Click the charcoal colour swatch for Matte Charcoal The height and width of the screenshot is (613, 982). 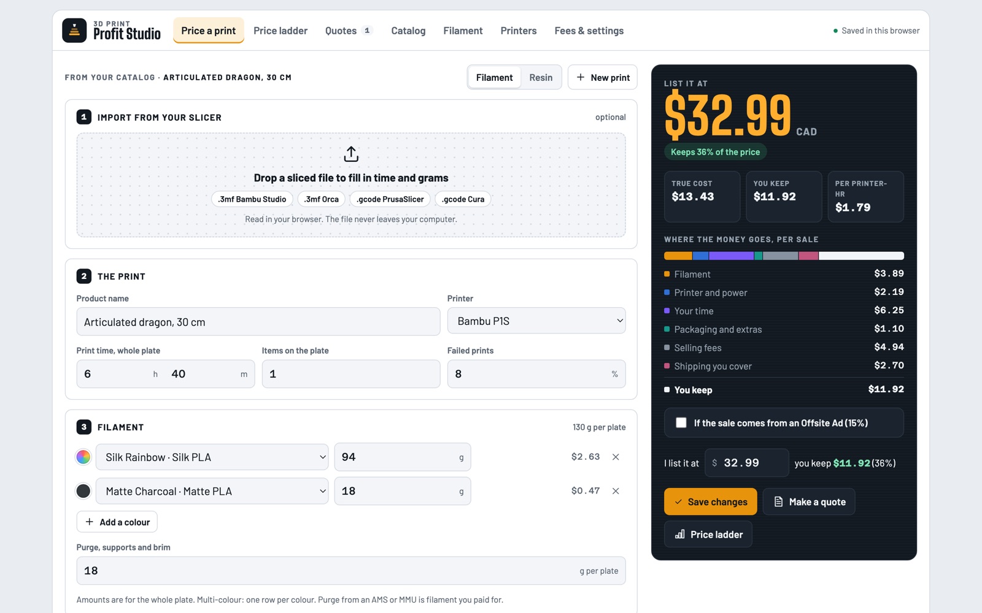(x=83, y=491)
